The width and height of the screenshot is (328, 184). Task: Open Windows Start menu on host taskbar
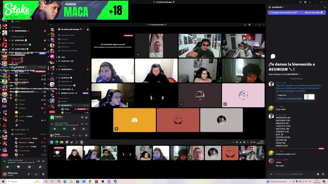3,181
